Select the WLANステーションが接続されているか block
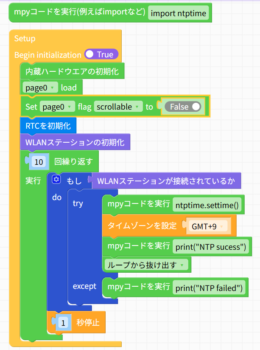Screen dimensions: 260x350 point(166,181)
